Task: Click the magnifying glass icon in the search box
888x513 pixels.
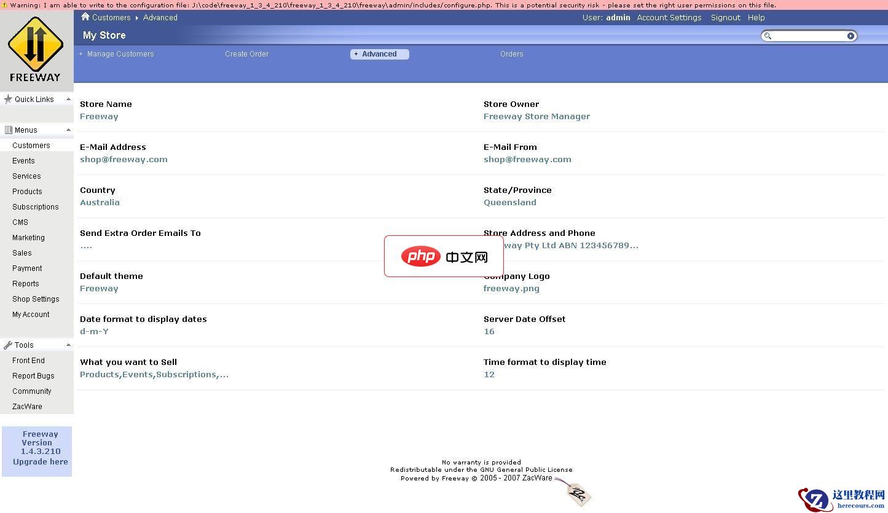Action: point(768,36)
